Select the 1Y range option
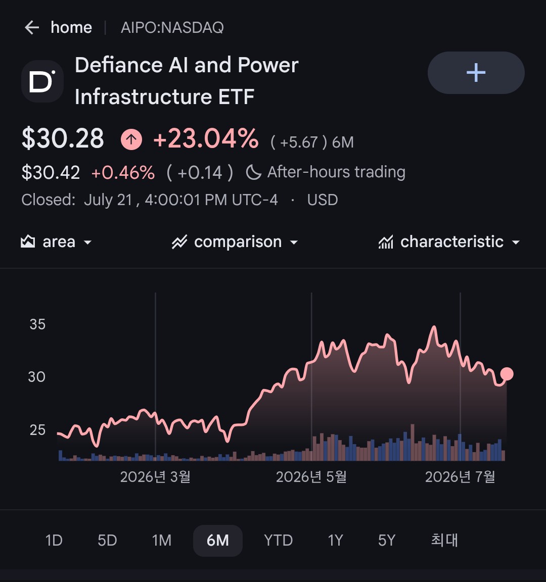This screenshot has height=582, width=546. [x=335, y=541]
